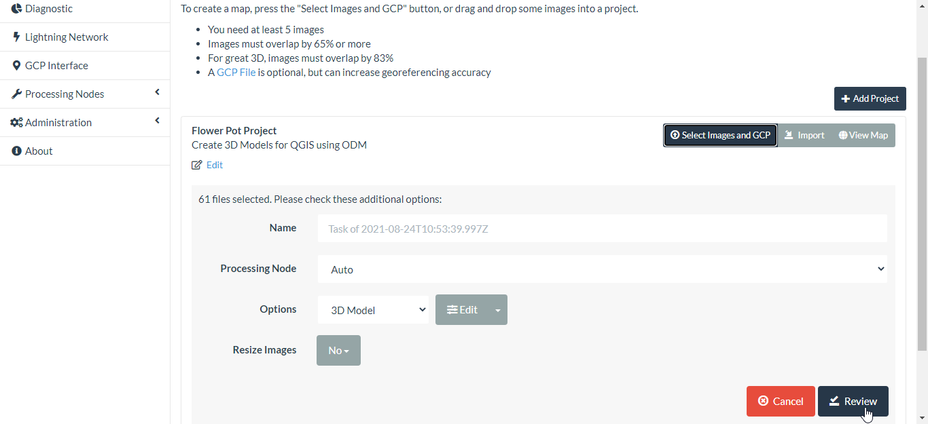Click the pencil icon beside Edit

(x=197, y=165)
